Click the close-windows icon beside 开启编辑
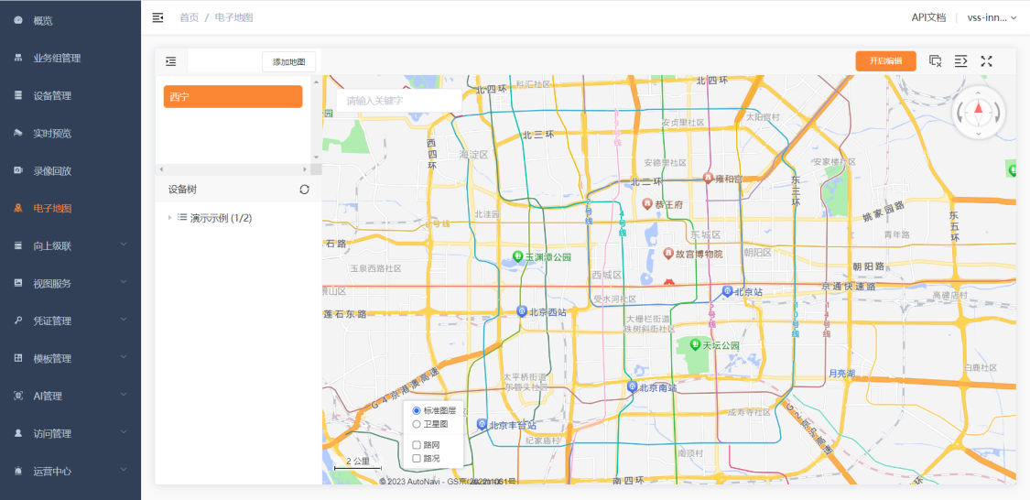 tap(936, 61)
